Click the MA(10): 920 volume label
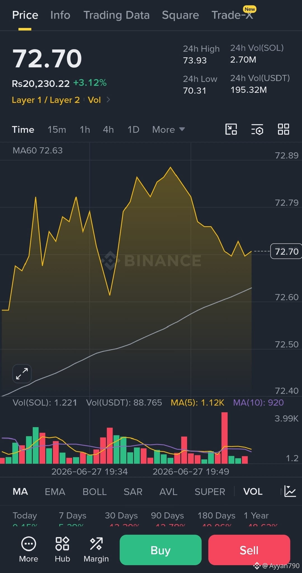The height and width of the screenshot is (573, 302). tap(258, 402)
